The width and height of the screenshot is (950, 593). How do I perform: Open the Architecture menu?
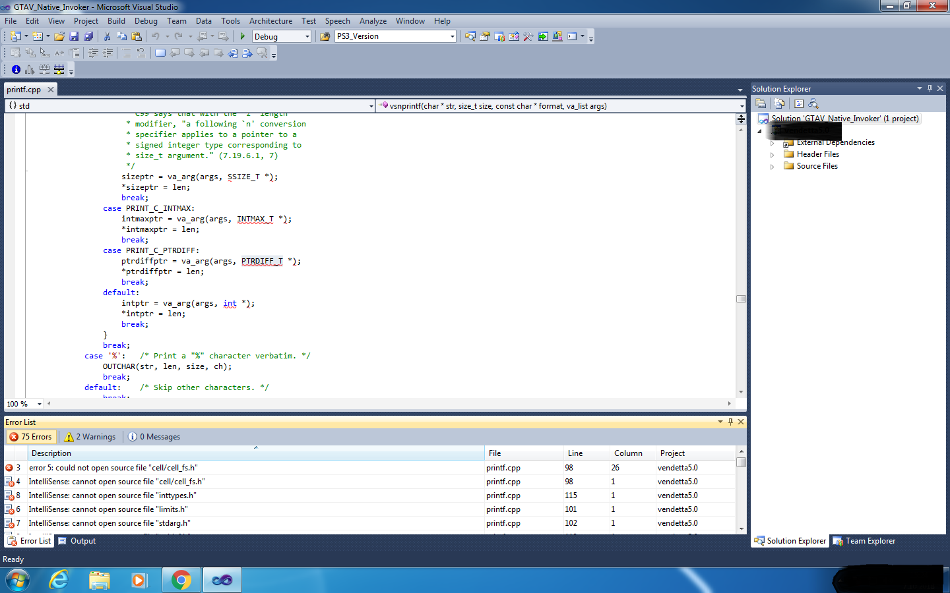(270, 21)
